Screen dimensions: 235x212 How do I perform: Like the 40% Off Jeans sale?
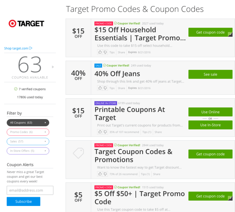100,88
